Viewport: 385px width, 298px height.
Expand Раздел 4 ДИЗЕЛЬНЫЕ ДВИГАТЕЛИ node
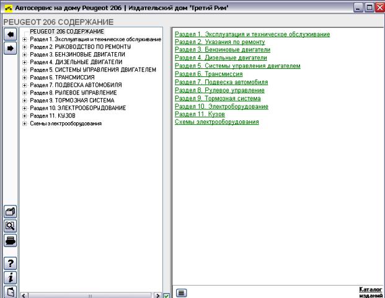click(x=25, y=62)
